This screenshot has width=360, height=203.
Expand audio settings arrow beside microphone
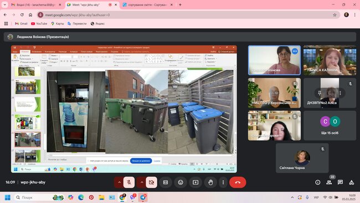click(119, 182)
